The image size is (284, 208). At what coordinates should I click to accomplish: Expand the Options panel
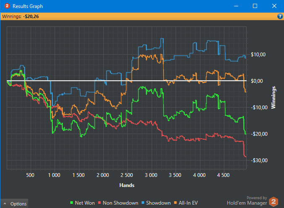point(15,204)
